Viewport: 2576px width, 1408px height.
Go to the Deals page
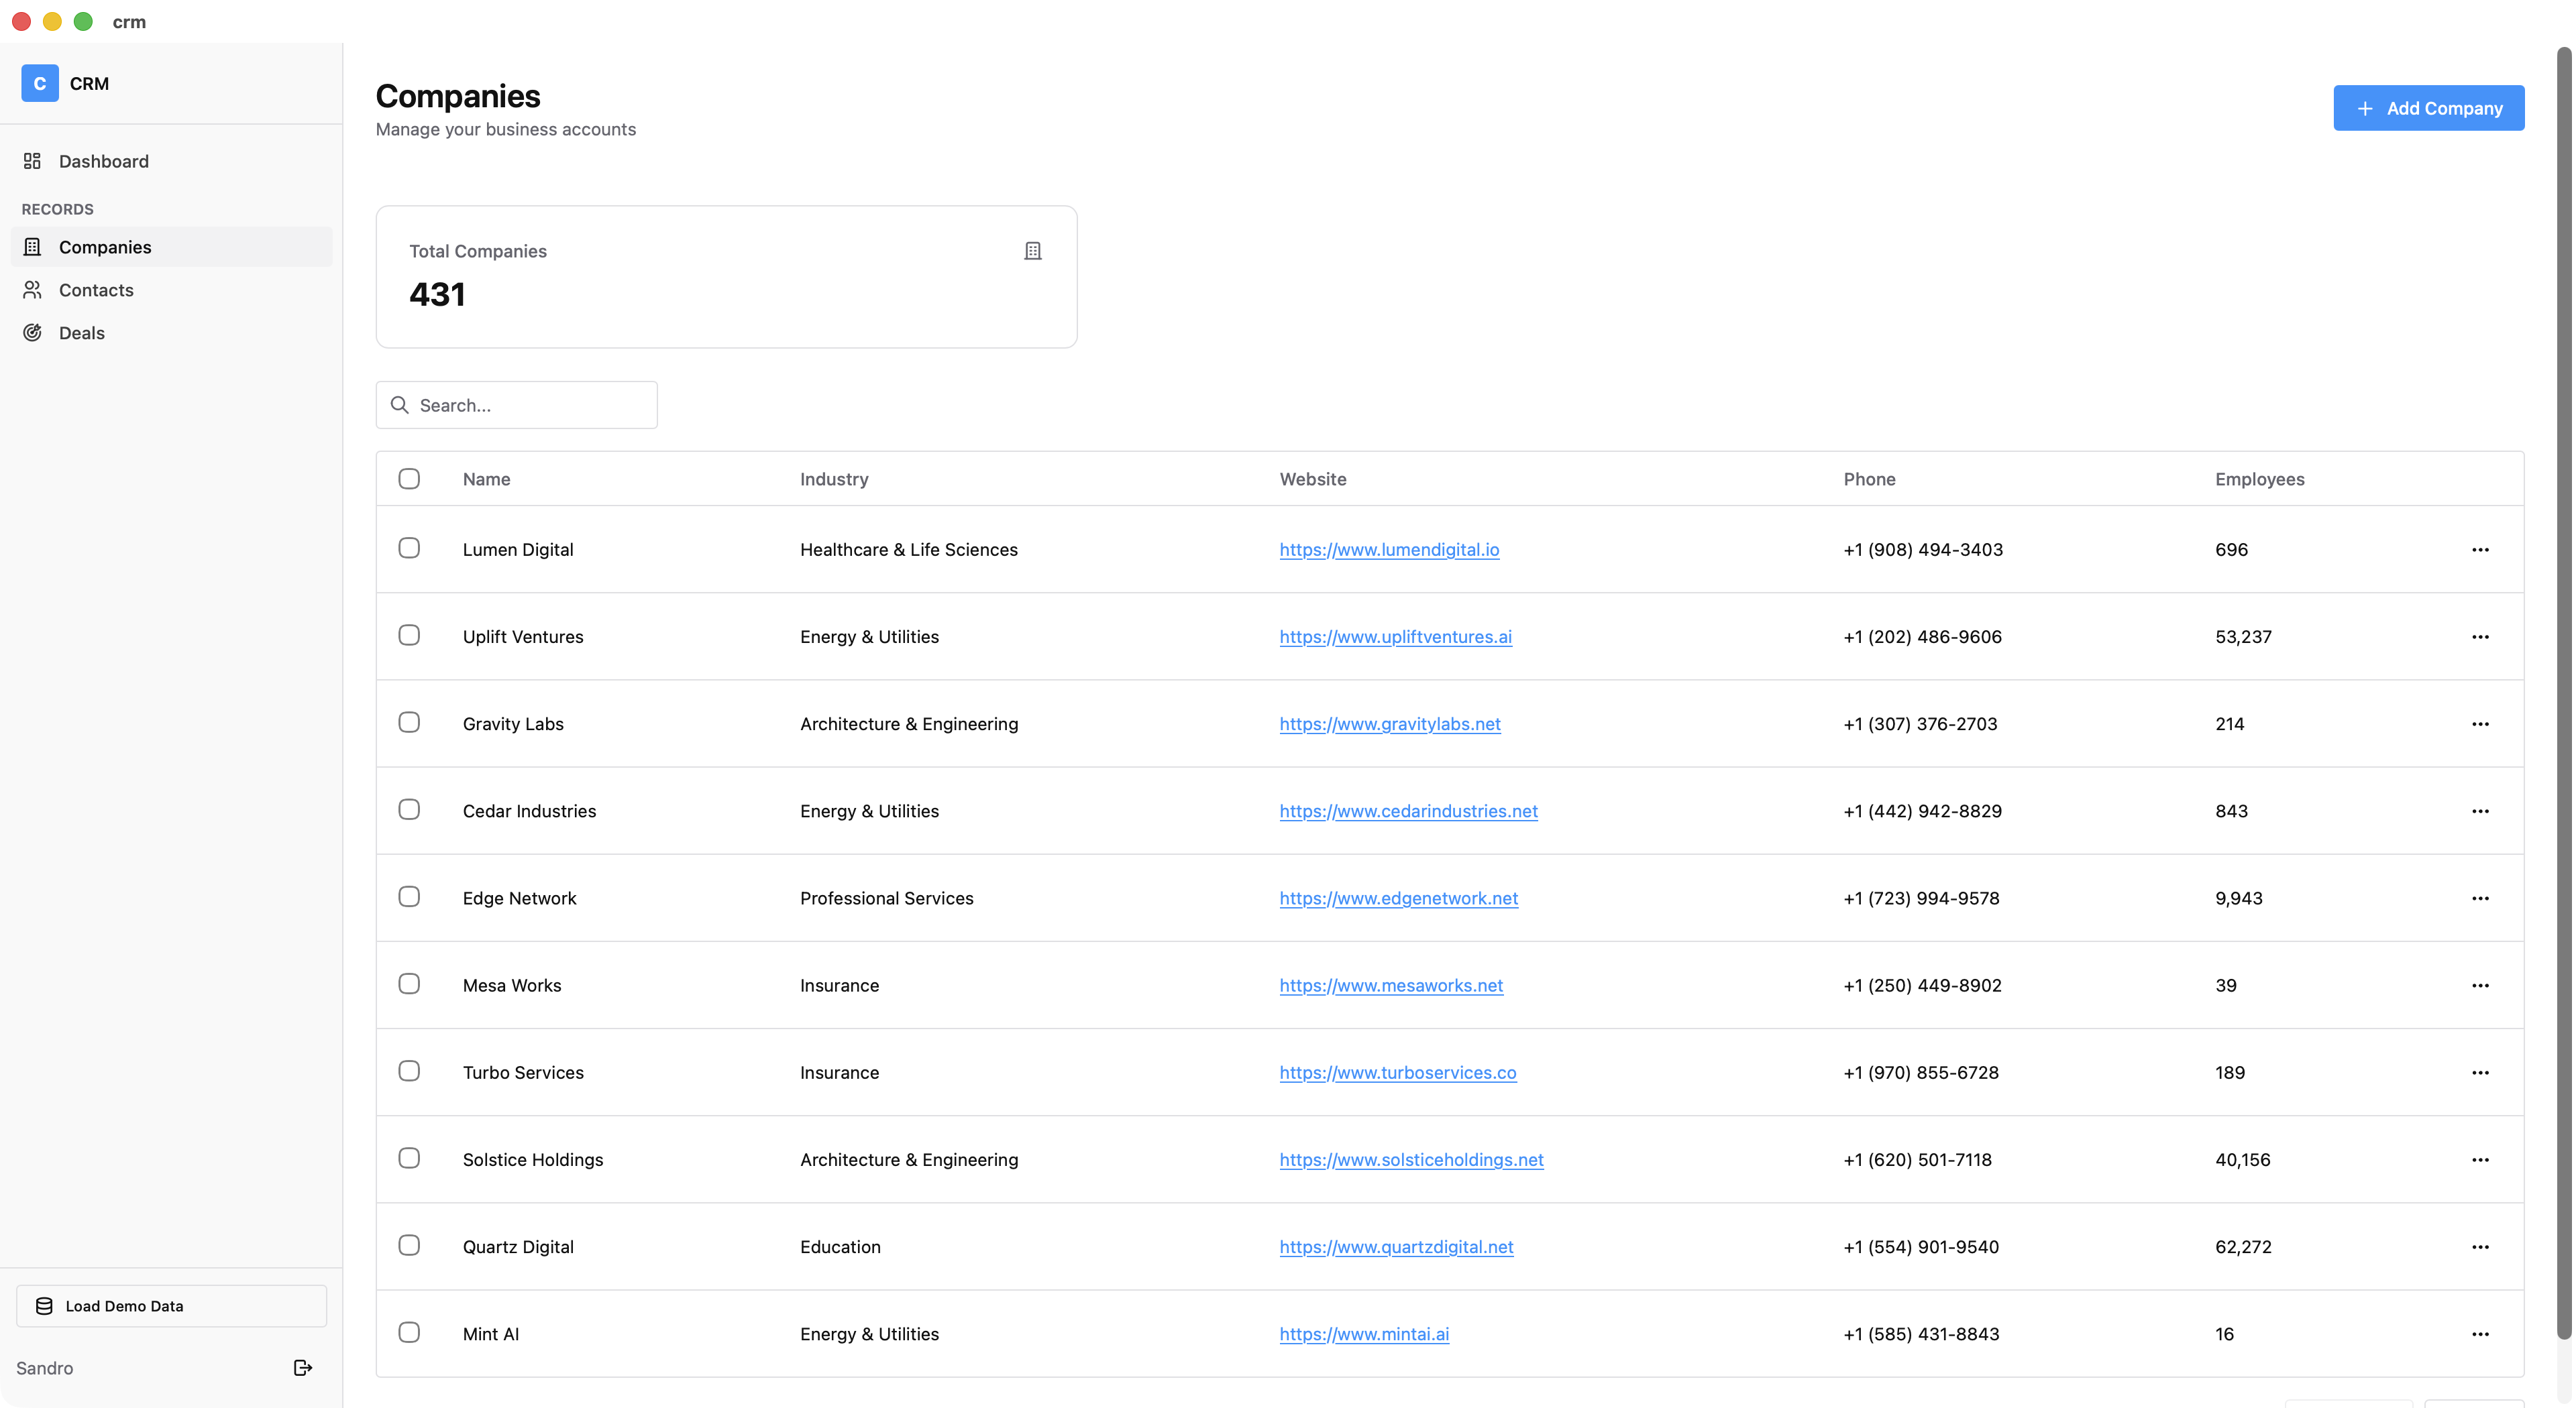(x=82, y=333)
